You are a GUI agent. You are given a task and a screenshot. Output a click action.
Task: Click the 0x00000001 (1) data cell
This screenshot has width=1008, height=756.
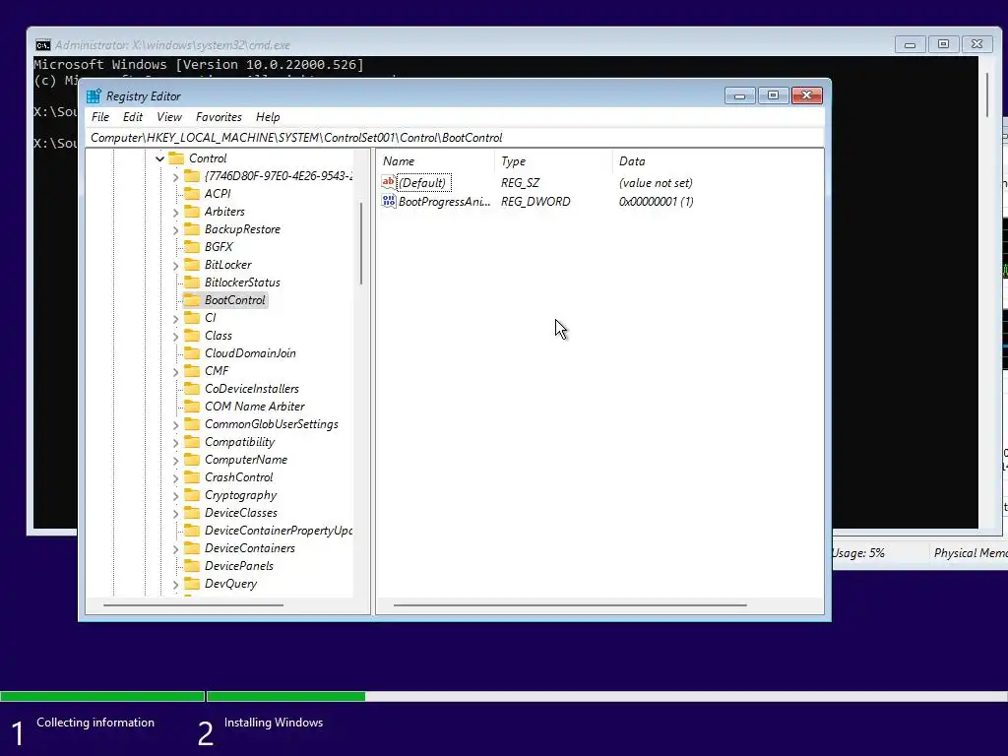656,201
